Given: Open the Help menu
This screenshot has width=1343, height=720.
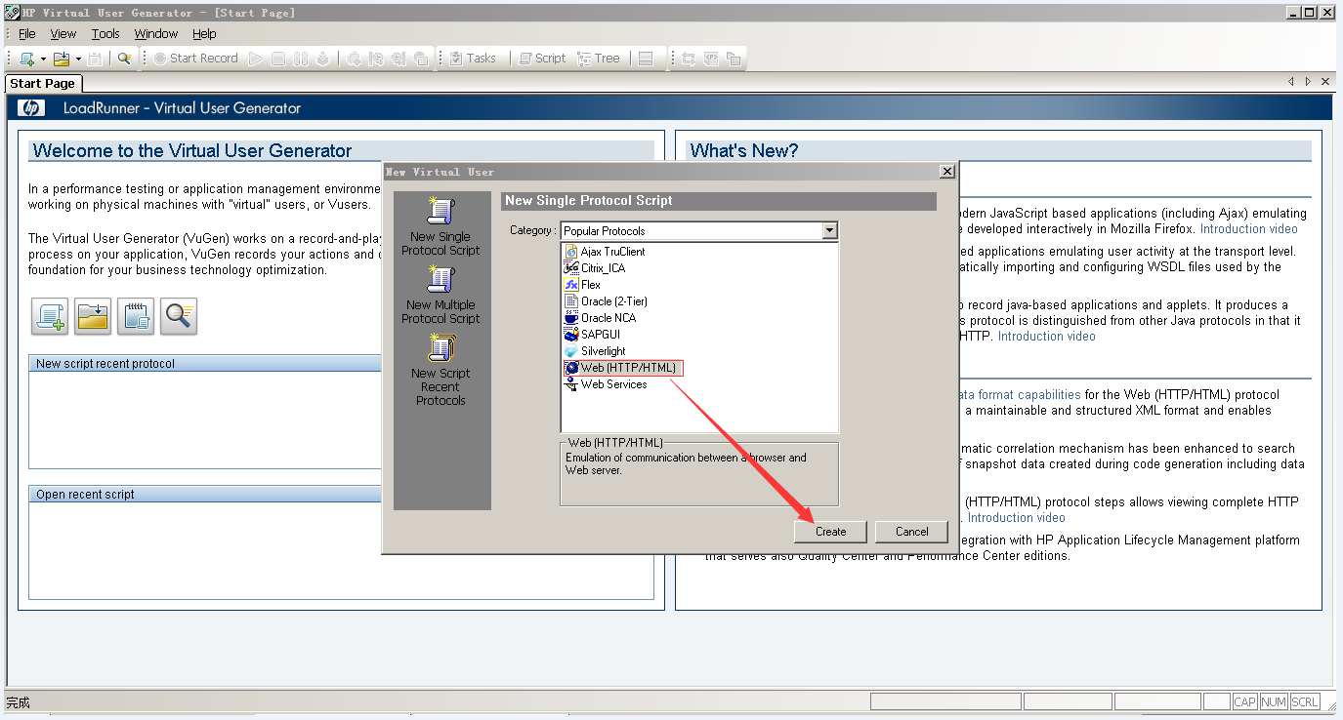Looking at the screenshot, I should [x=204, y=33].
